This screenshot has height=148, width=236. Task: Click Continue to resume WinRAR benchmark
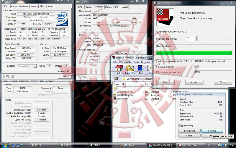coord(212,131)
